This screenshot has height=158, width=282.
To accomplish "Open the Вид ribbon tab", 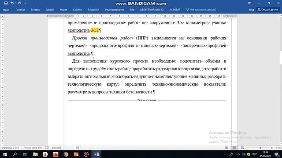I will tap(132, 10).
